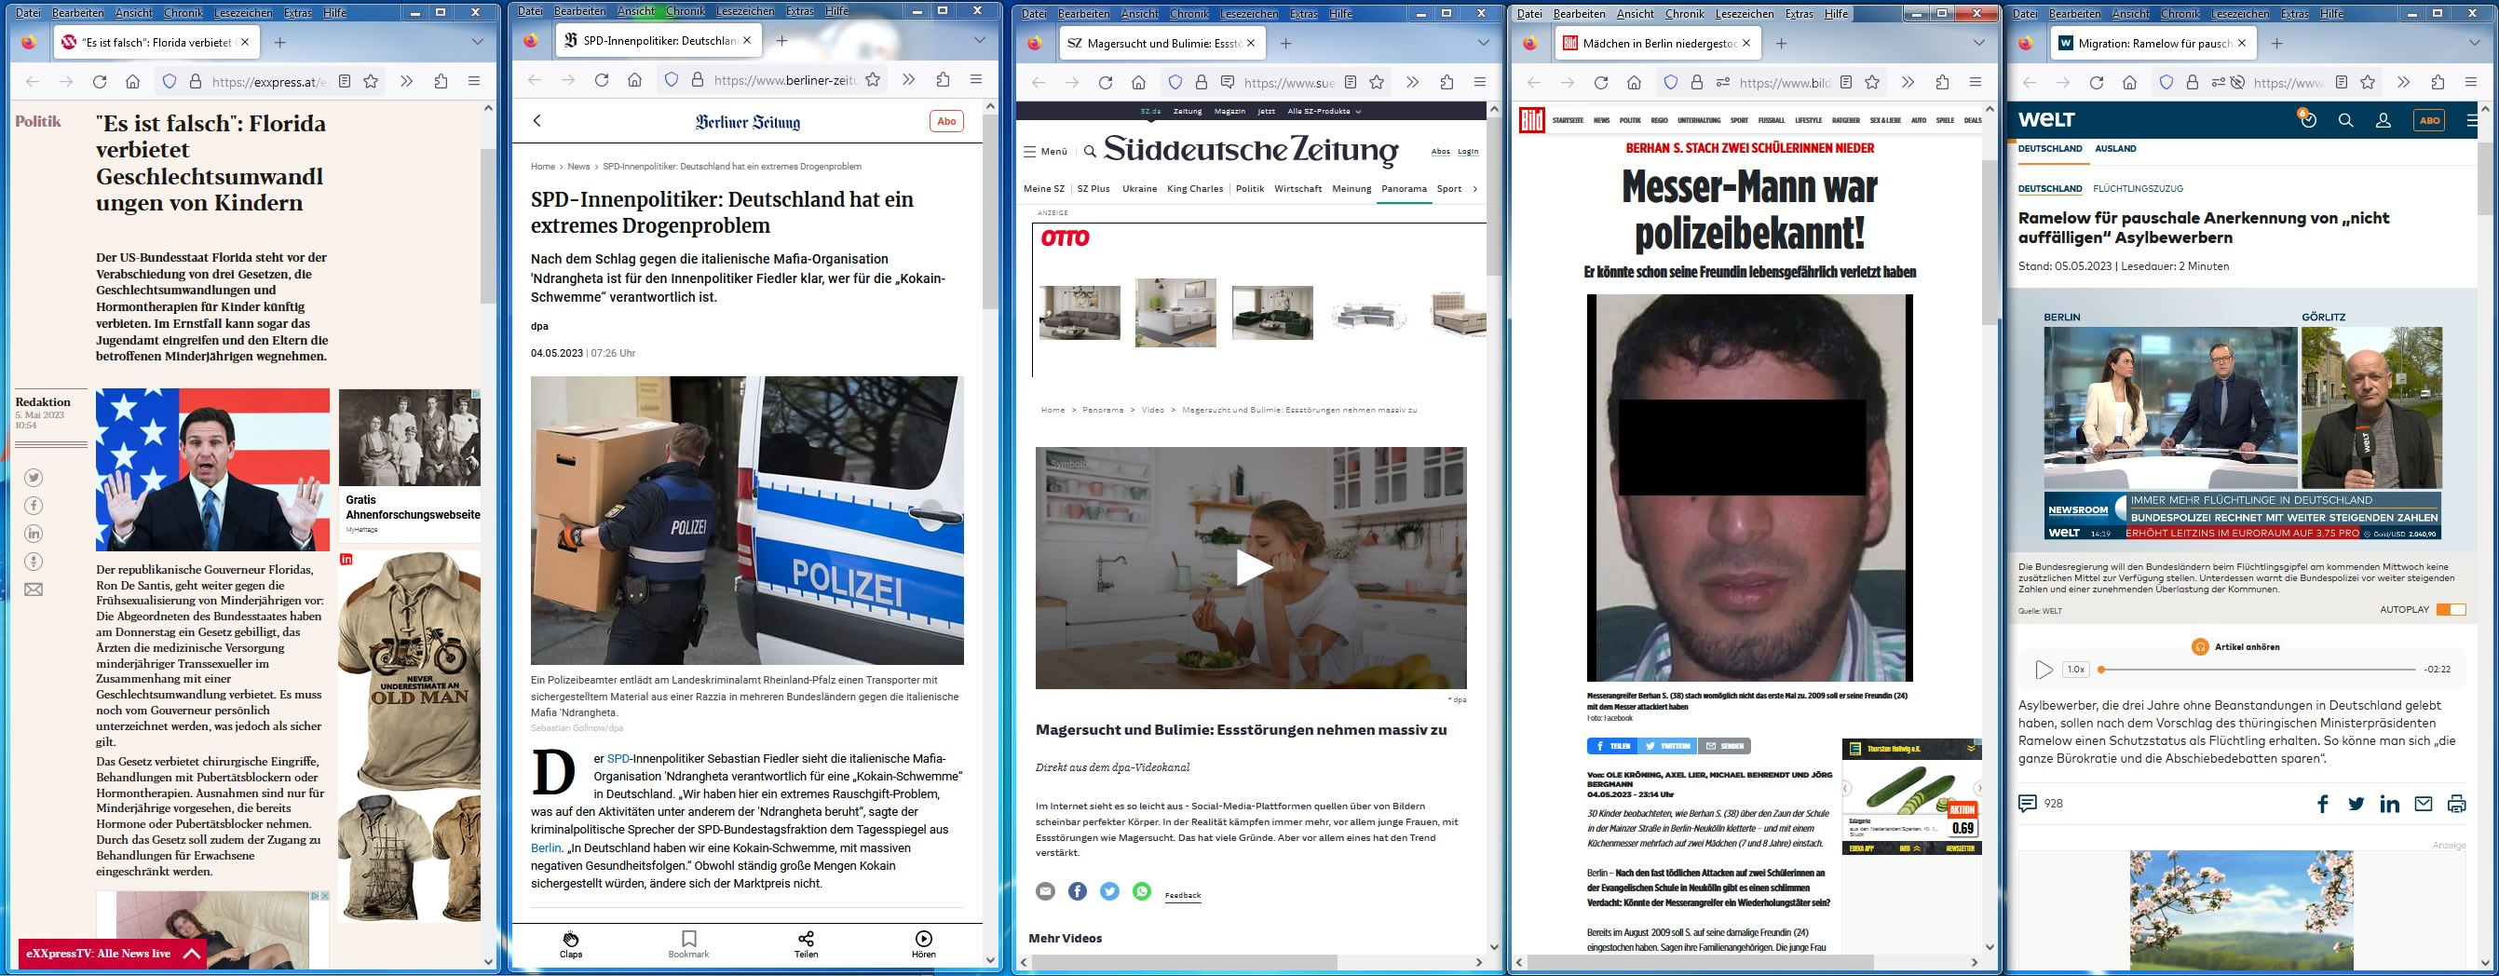Select Panorama tab on Süddeutsche Zeitung
Viewport: 2499px width, 976px height.
(1404, 189)
